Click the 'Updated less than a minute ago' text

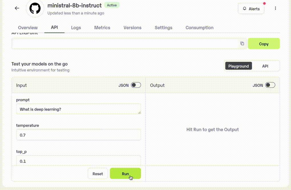pos(76,13)
